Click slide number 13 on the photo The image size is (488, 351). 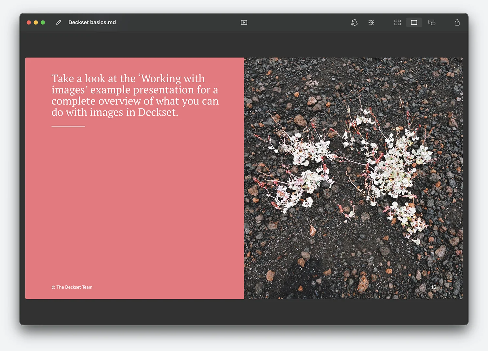tap(434, 287)
